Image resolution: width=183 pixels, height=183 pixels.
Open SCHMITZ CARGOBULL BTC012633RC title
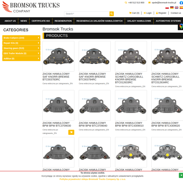pyautogui.click(x=129, y=78)
